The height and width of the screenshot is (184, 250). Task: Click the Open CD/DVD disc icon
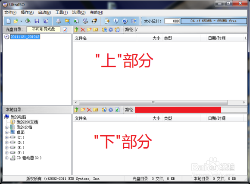click(x=28, y=21)
